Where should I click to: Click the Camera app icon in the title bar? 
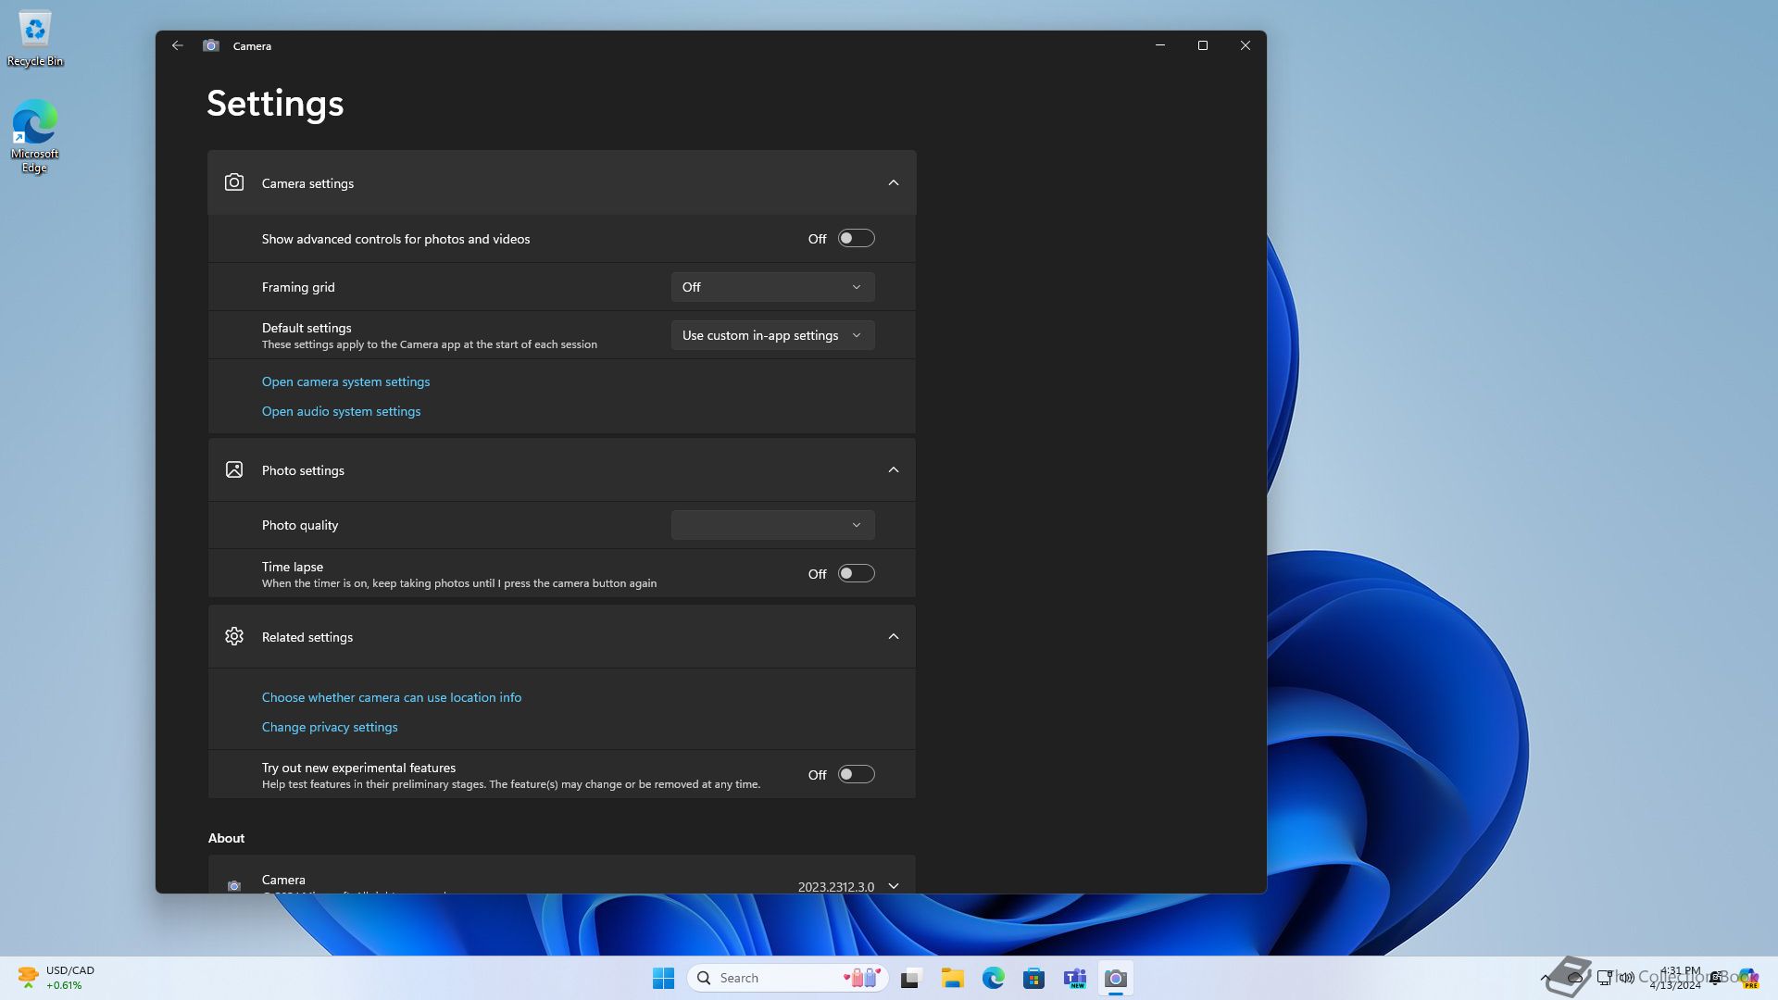pyautogui.click(x=211, y=45)
